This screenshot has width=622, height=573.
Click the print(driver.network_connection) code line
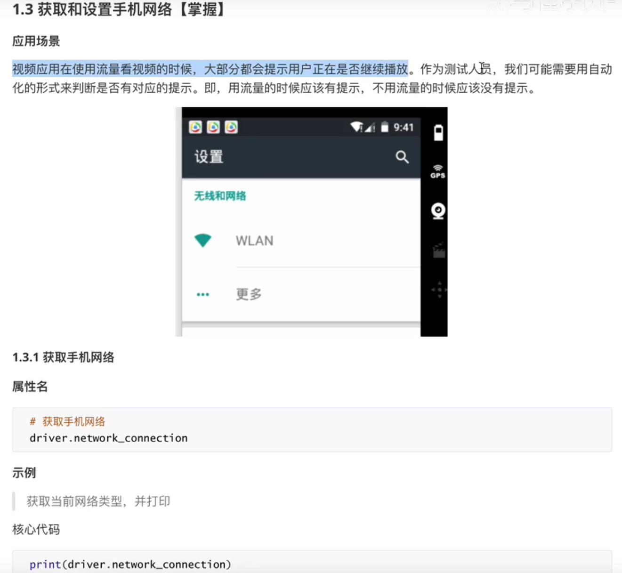tap(130, 564)
